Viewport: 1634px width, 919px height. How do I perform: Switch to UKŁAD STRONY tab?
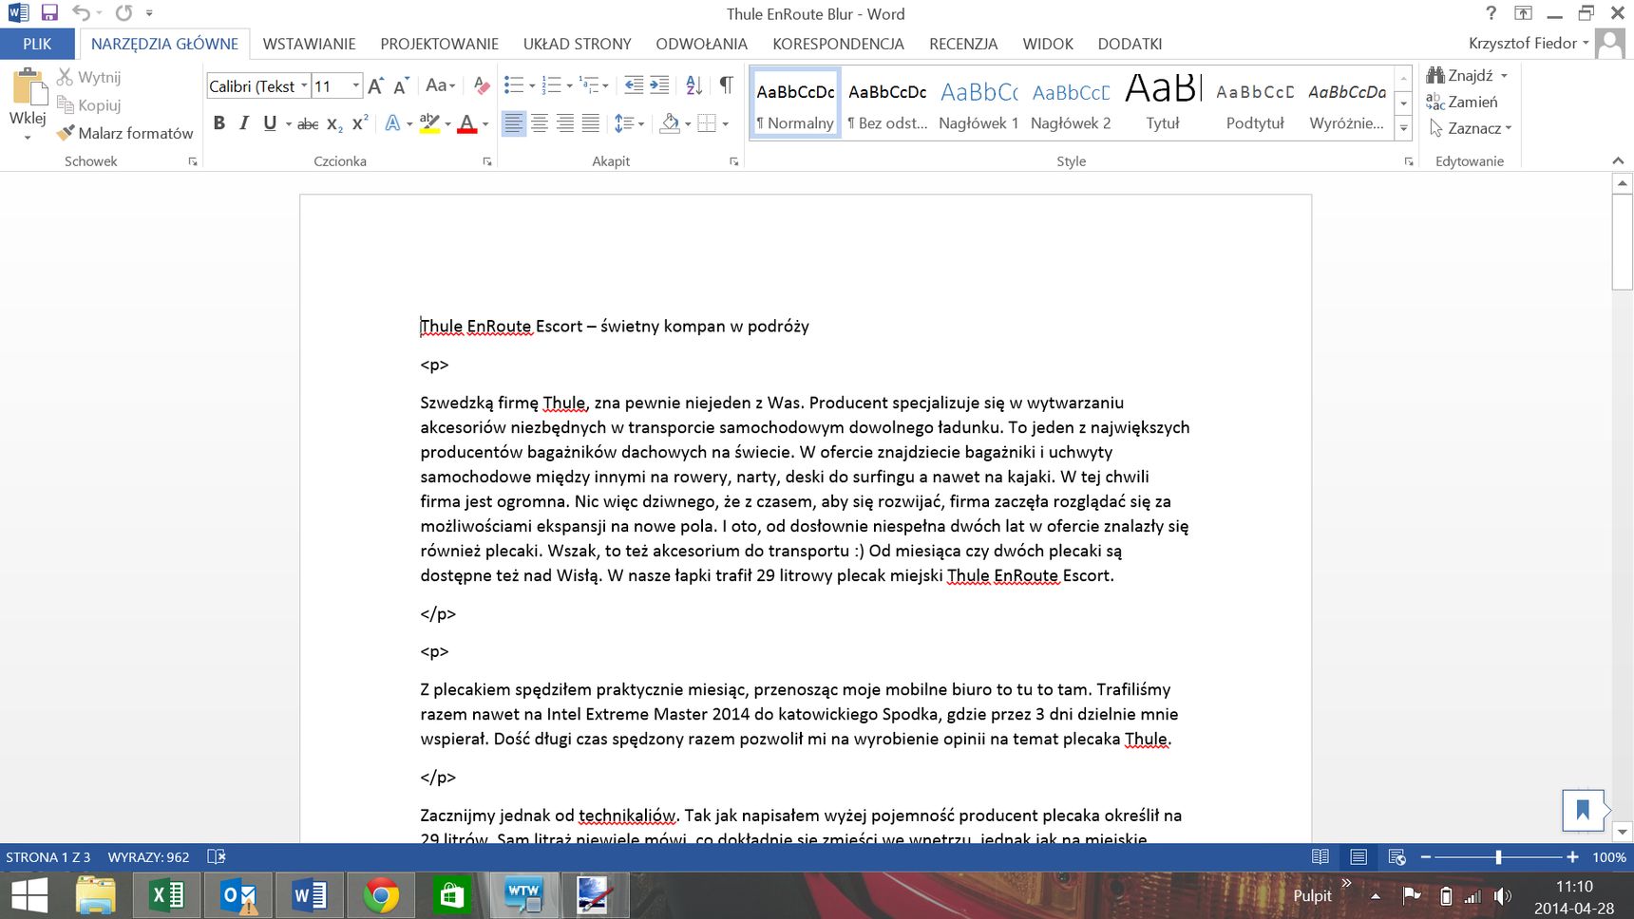coord(577,44)
